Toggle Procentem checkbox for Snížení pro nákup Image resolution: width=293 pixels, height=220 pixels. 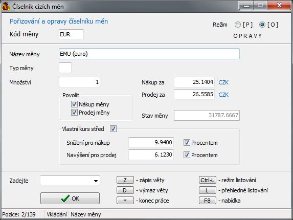click(x=187, y=143)
